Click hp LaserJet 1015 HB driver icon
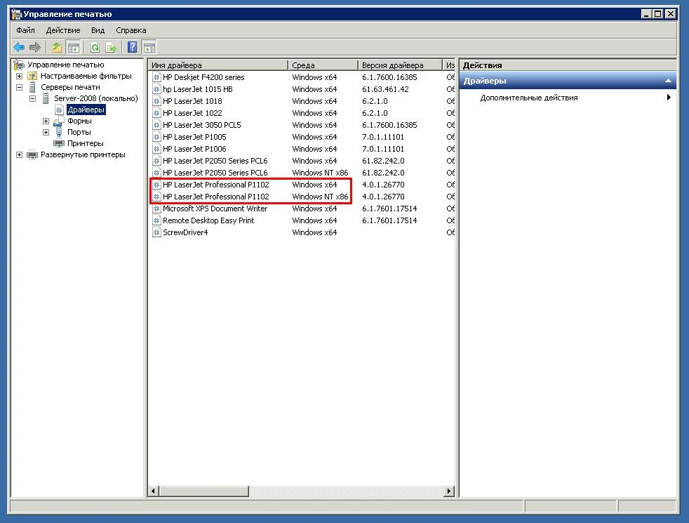This screenshot has height=523, width=689. 156,89
